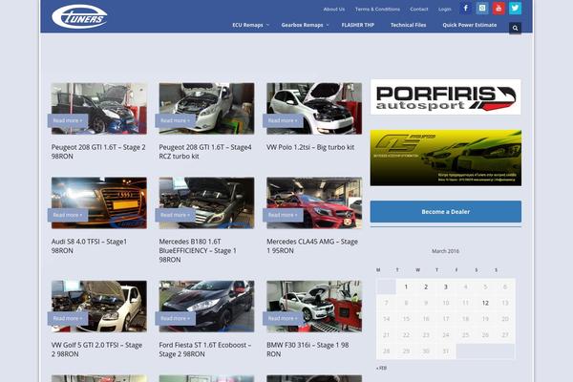Select March 2 in the calendar
573x382 pixels.
pyautogui.click(x=426, y=286)
